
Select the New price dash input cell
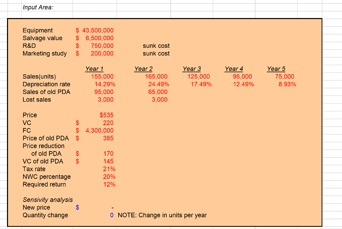pos(112,208)
